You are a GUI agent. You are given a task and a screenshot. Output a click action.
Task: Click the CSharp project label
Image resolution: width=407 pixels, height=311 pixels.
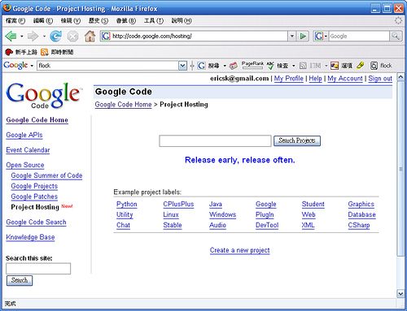(359, 225)
